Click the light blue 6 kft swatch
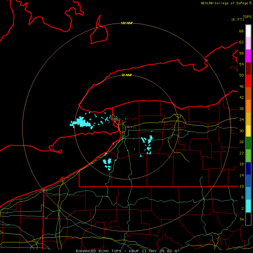The width and height of the screenshot is (253, 253). point(248,193)
